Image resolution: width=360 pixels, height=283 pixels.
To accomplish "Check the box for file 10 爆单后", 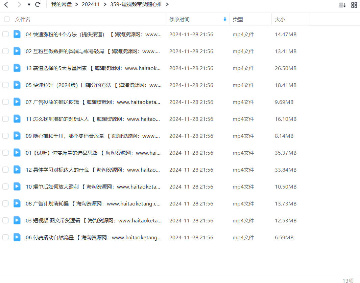I will point(5,187).
